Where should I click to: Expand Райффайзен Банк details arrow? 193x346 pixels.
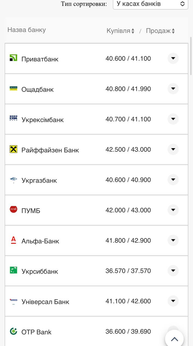pyautogui.click(x=173, y=149)
